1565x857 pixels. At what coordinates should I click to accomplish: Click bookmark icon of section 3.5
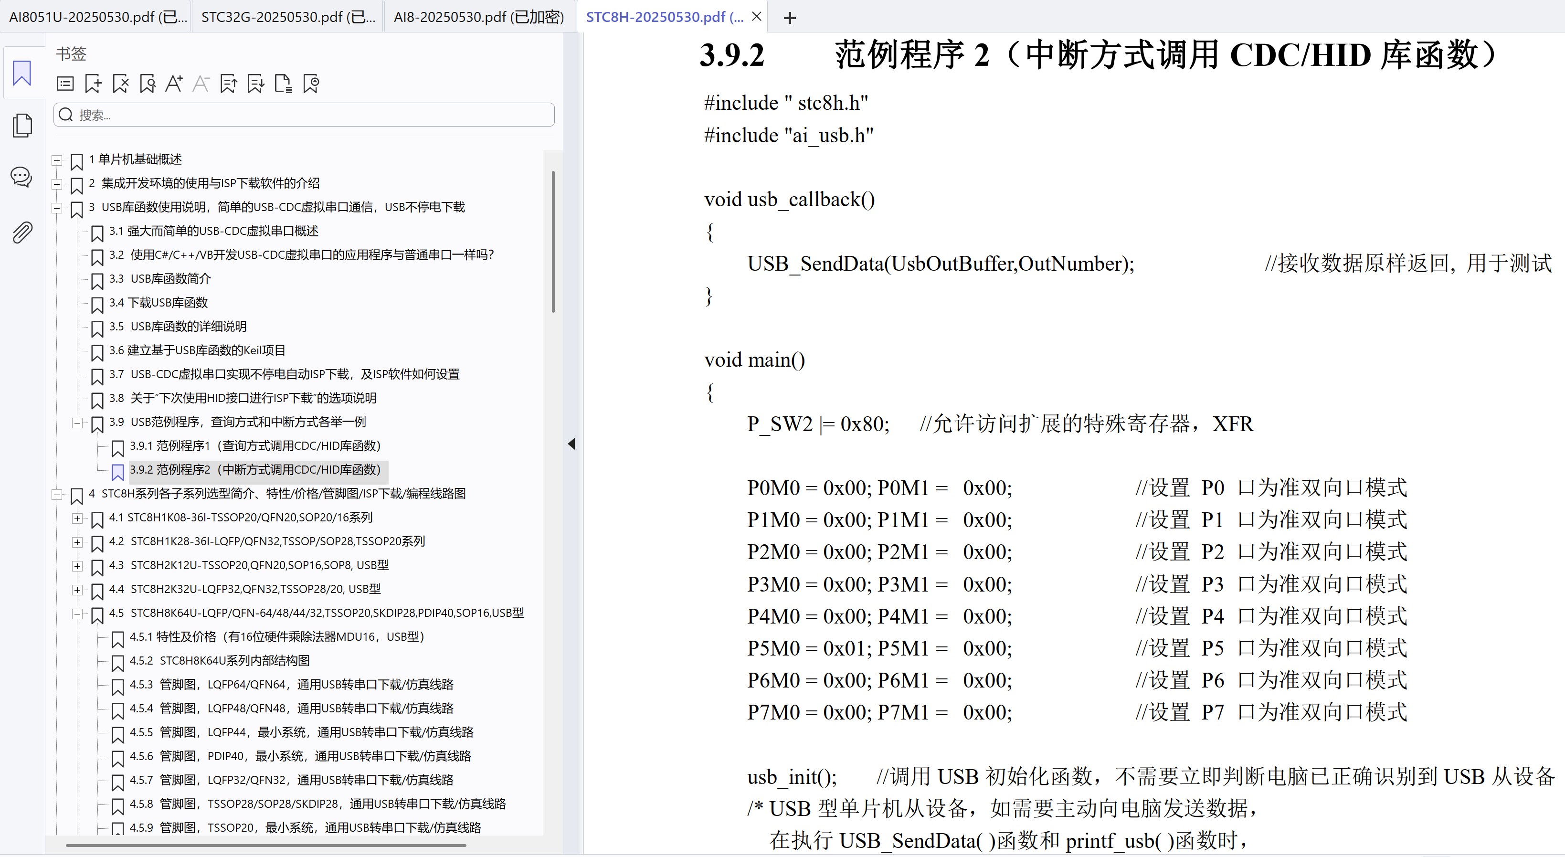click(96, 328)
